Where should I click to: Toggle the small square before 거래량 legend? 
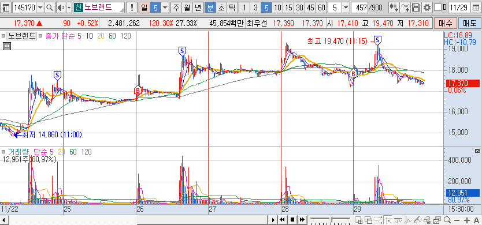(x=3, y=152)
